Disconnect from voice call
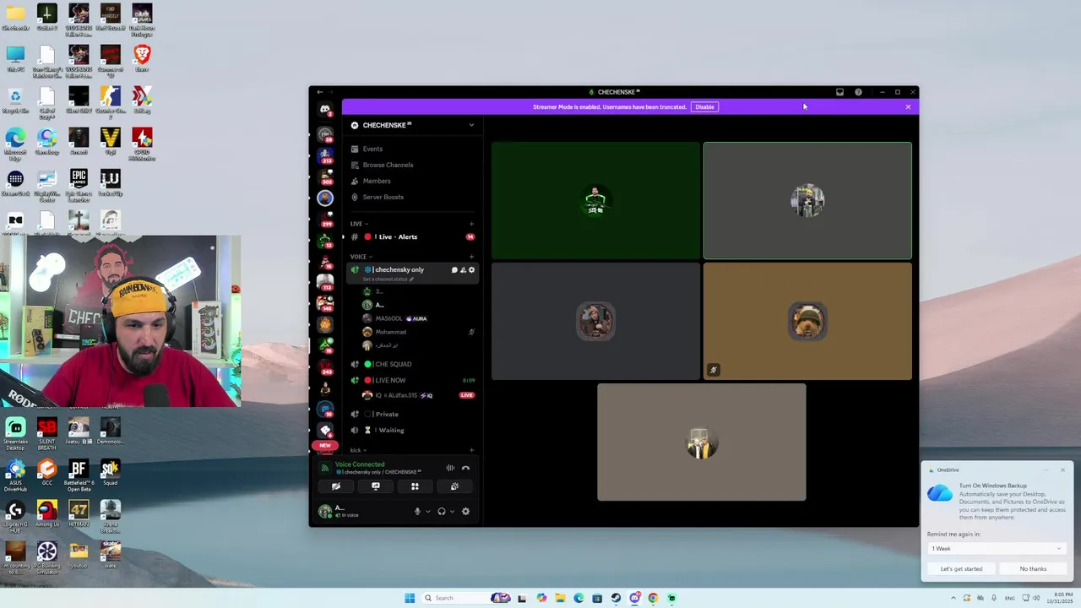Screen dimensions: 1081x608 [465, 468]
